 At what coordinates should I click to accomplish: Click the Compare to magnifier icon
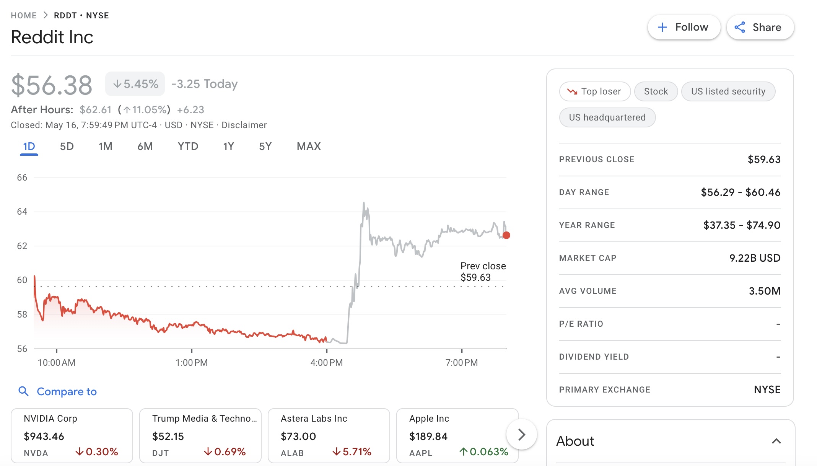click(24, 391)
